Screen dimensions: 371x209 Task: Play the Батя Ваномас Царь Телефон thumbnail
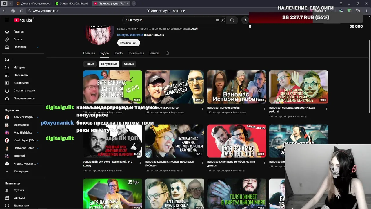(x=237, y=141)
